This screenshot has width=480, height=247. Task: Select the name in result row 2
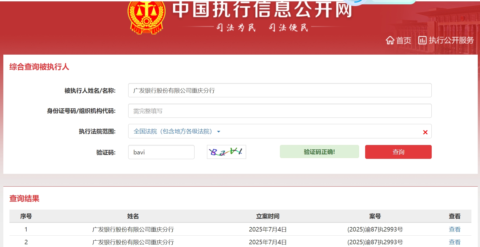pos(133,242)
